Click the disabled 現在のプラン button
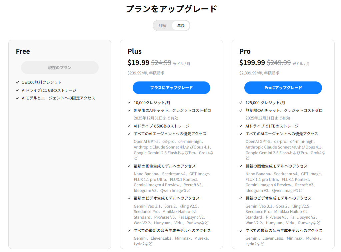The width and height of the screenshot is (341, 252). [60, 67]
